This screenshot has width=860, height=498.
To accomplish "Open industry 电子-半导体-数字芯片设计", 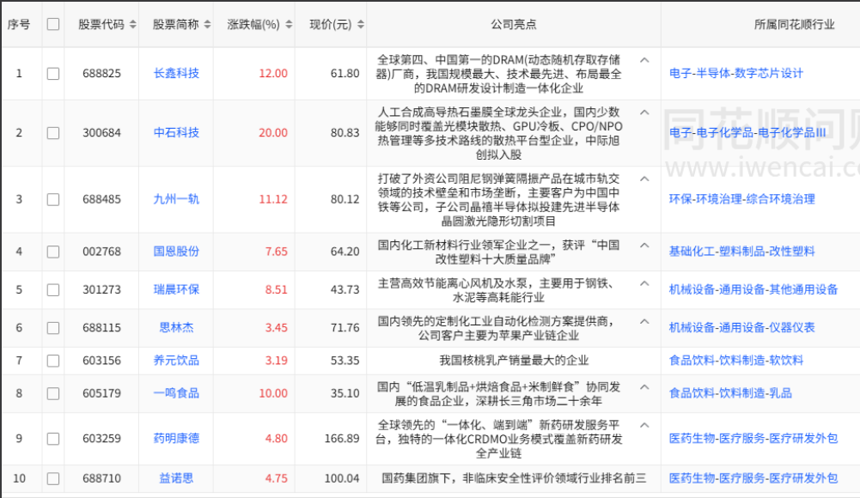I will pyautogui.click(x=736, y=74).
